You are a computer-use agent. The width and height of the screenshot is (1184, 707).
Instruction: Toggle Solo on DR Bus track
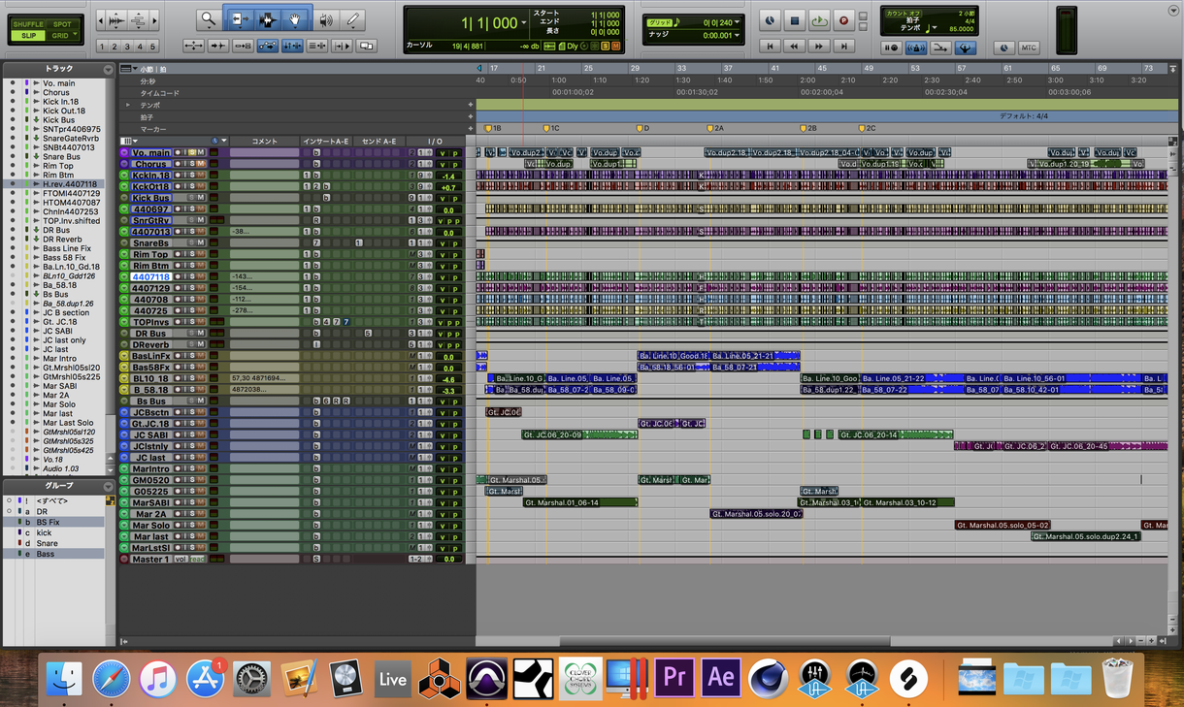point(192,334)
